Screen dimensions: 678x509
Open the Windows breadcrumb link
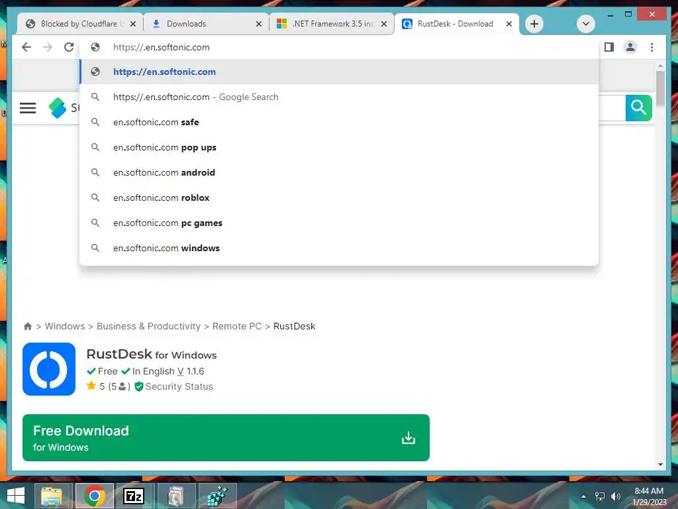(65, 326)
